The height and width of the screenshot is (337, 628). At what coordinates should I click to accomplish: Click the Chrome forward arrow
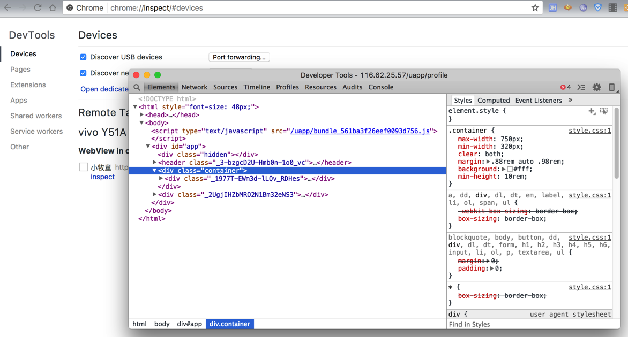(22, 7)
